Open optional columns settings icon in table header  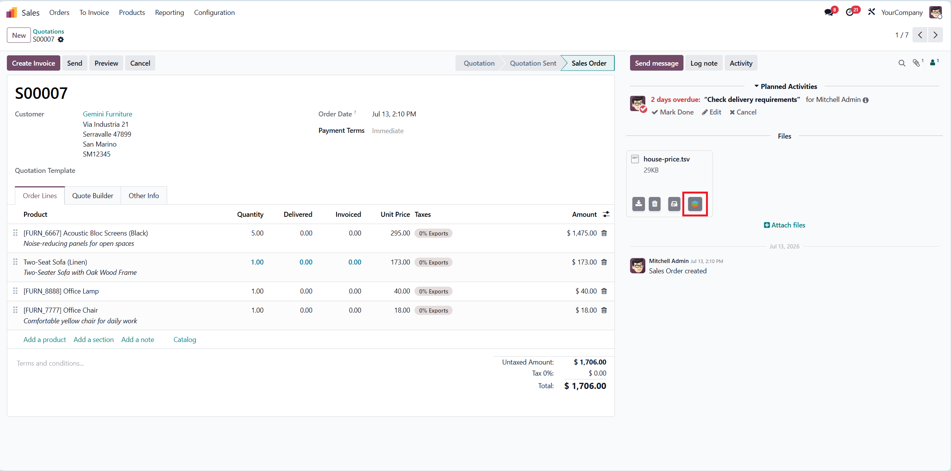click(x=606, y=215)
